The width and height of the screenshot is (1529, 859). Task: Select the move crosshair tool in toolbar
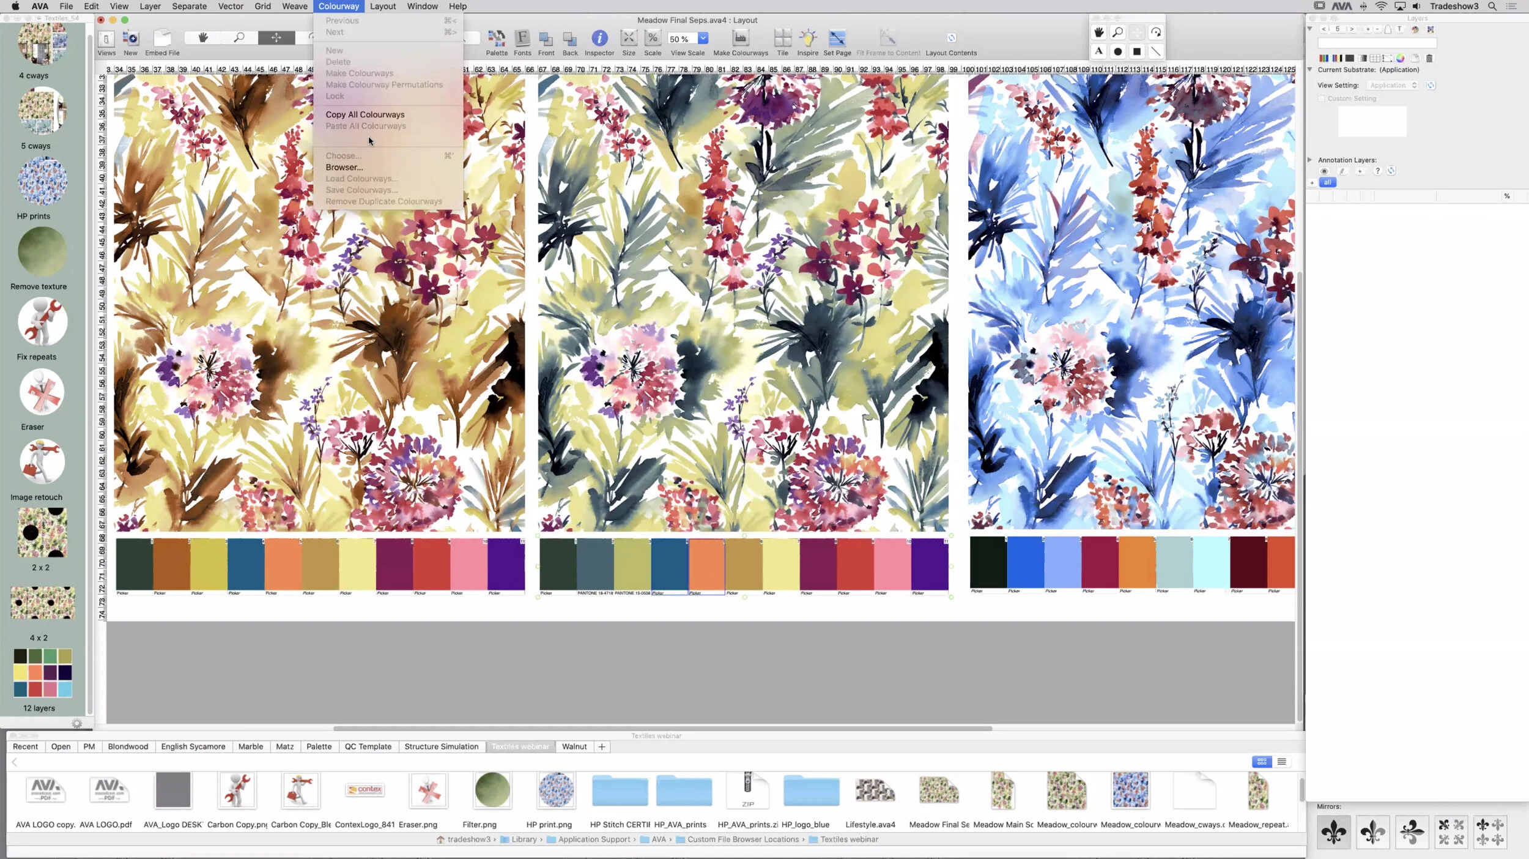(276, 38)
